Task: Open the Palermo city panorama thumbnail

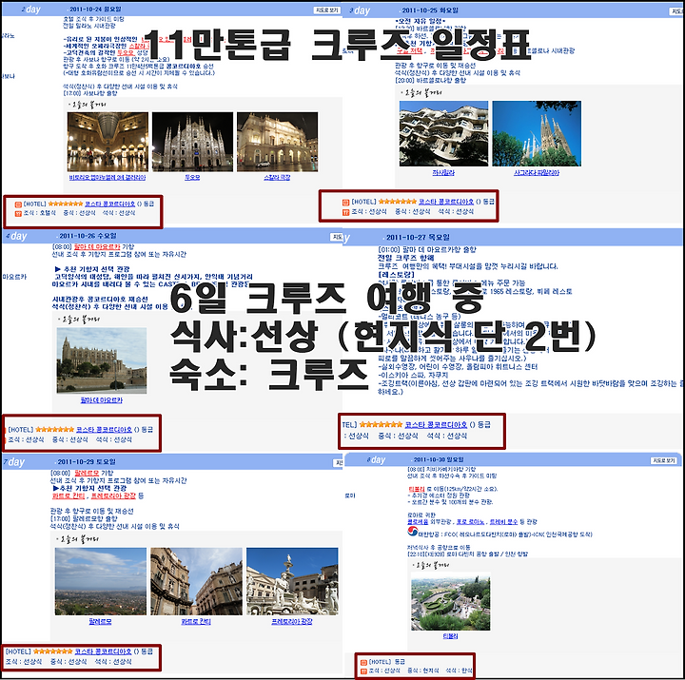Action: pyautogui.click(x=101, y=581)
